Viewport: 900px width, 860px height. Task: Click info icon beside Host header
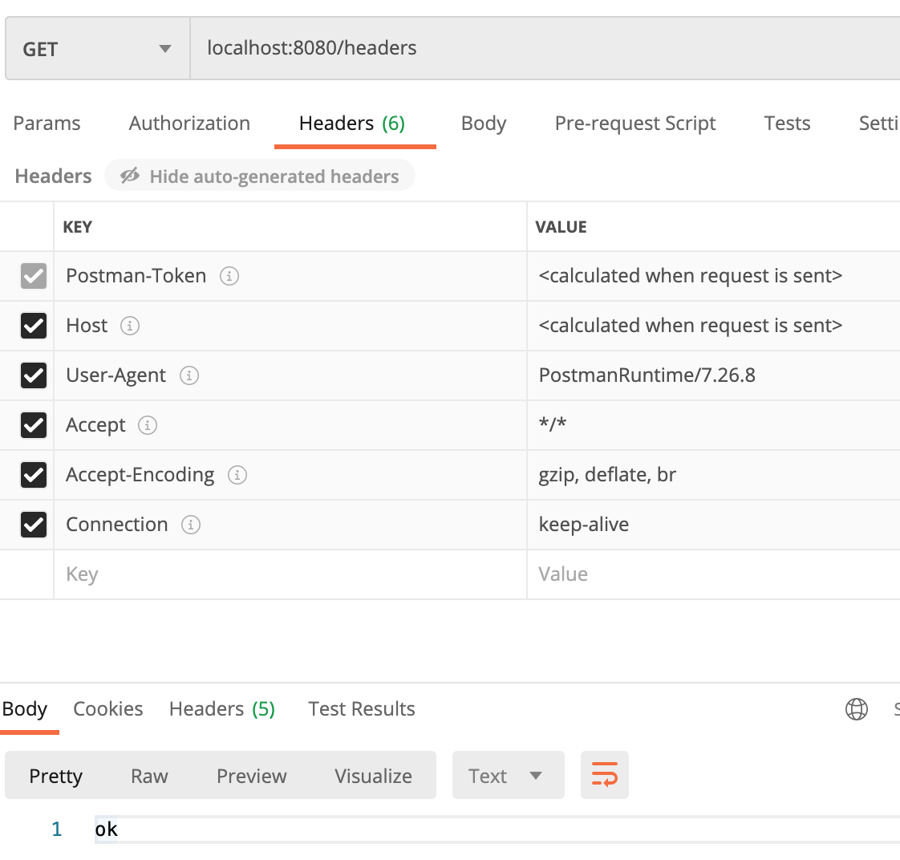130,326
